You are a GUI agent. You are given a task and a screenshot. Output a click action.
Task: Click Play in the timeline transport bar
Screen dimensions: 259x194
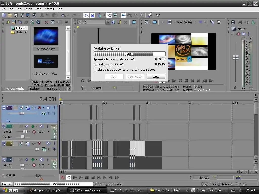(x=81, y=177)
